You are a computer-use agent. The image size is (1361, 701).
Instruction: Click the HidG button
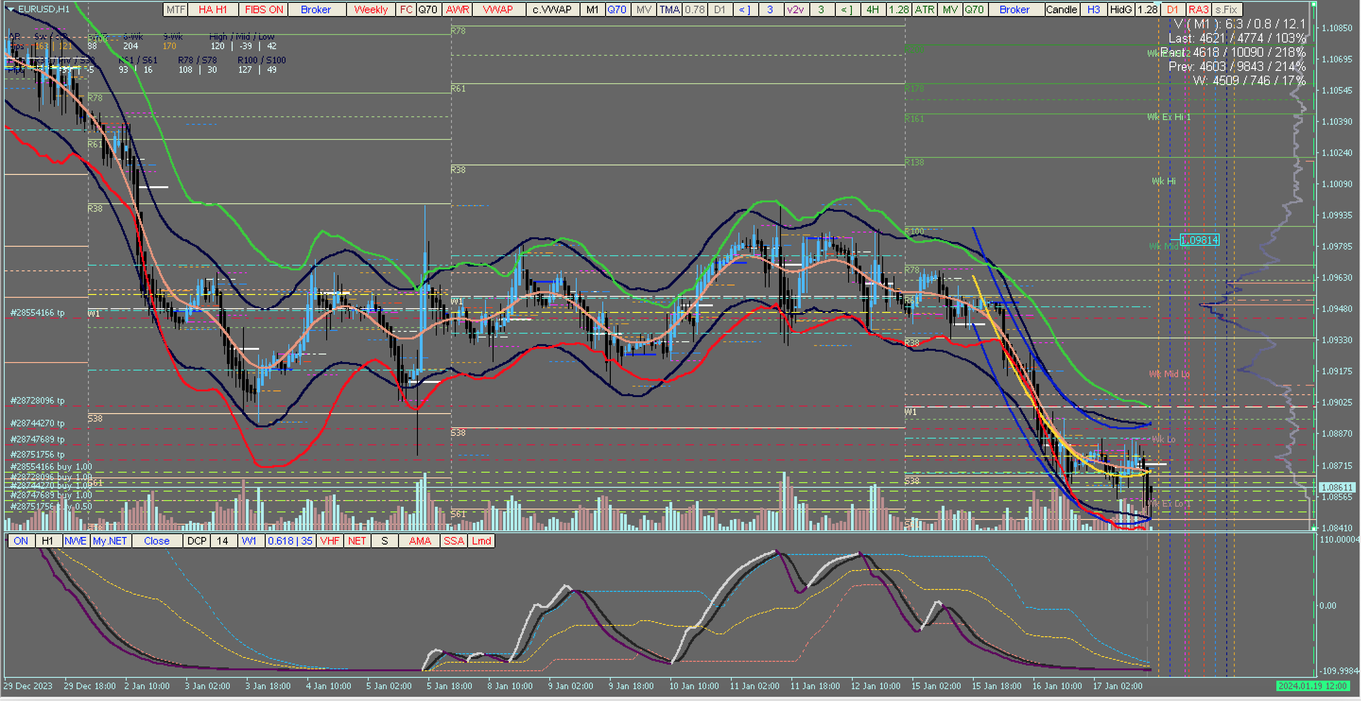click(1120, 9)
